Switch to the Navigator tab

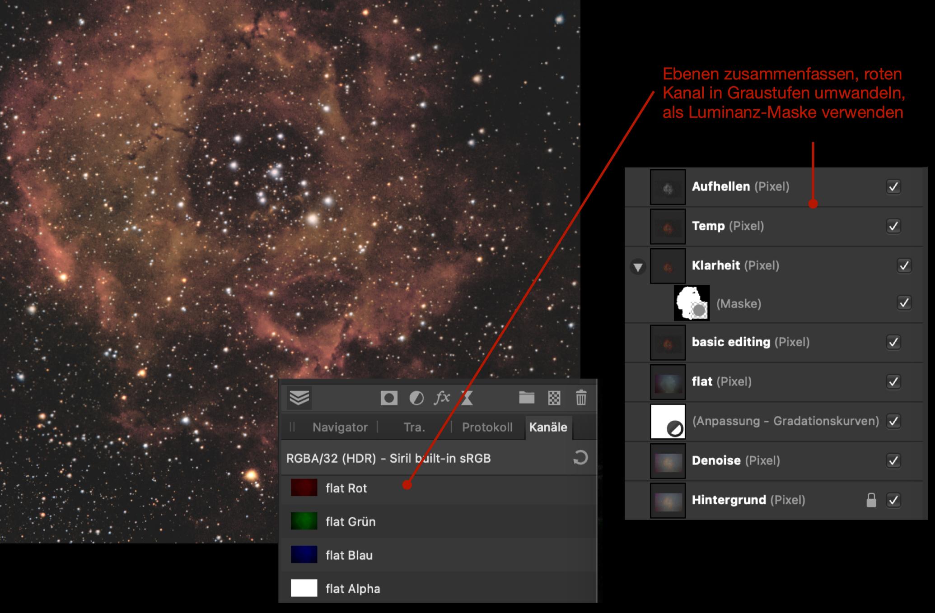tap(340, 427)
